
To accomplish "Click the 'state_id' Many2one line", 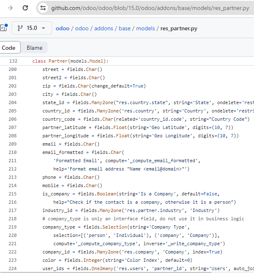I will coord(148,102).
